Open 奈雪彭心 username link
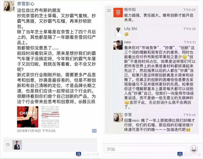 pyautogui.click(x=26, y=4)
